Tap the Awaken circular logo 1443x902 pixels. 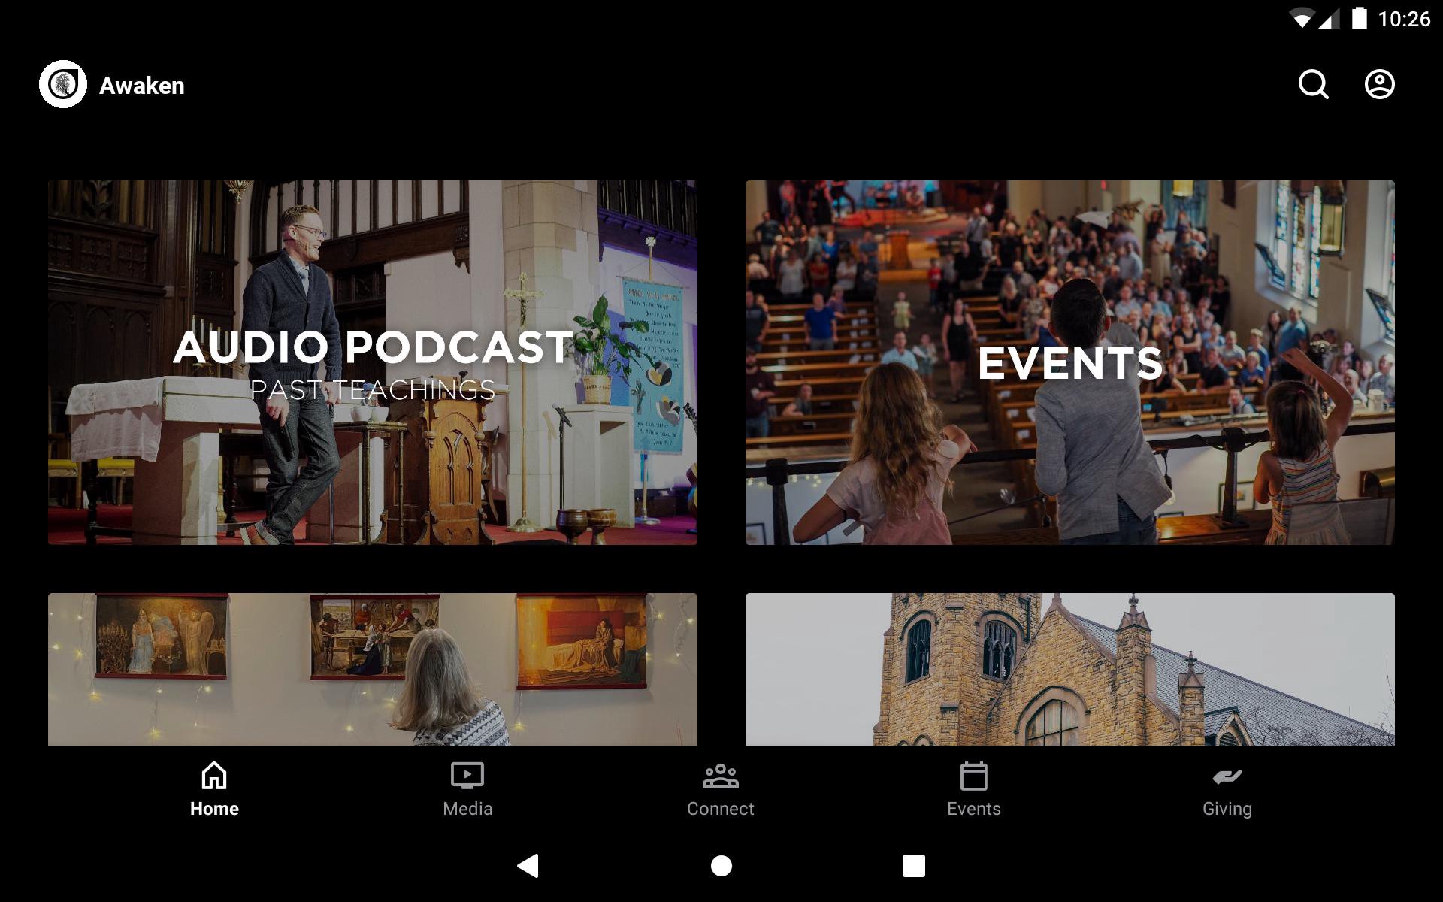tap(63, 84)
